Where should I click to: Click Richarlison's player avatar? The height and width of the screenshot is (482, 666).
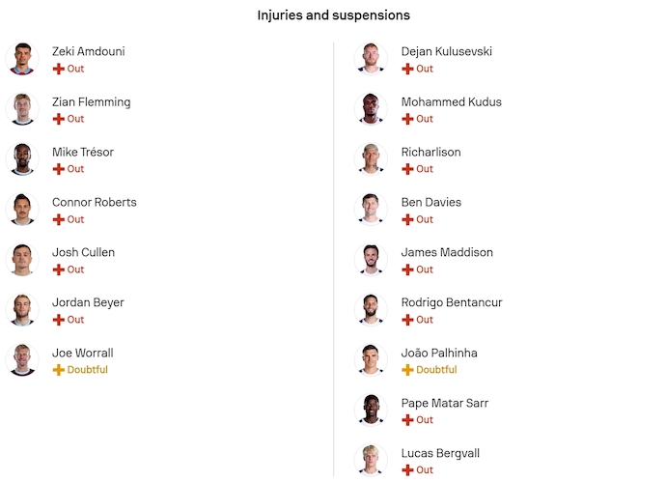[371, 159]
